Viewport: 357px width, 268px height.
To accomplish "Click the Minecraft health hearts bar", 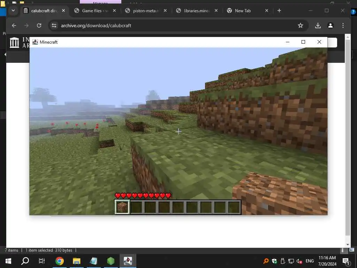I will pyautogui.click(x=143, y=195).
